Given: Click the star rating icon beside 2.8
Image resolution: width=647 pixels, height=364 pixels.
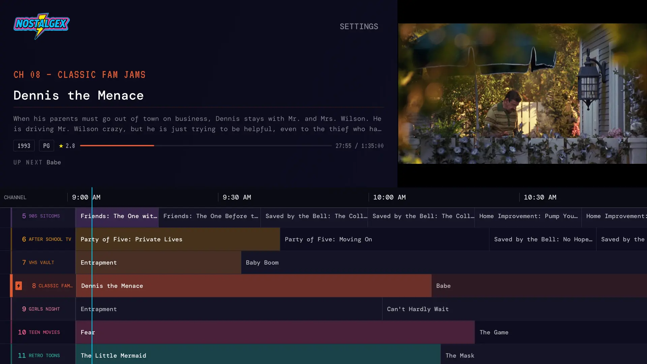Looking at the screenshot, I should point(61,146).
